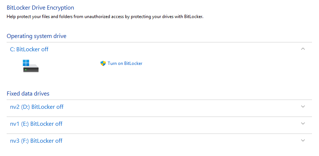
Task: Click the word Encryption in the page title
Action: click(62, 7)
